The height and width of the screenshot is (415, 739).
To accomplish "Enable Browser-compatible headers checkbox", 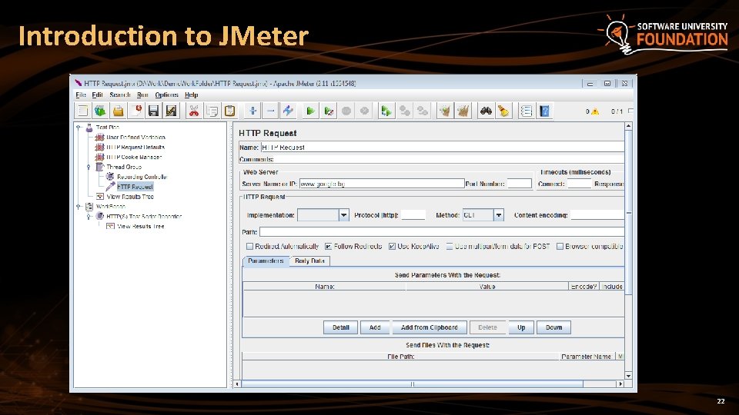I will pos(560,246).
